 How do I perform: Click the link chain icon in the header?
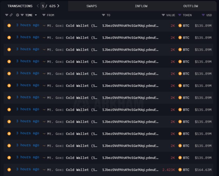point(11,15)
